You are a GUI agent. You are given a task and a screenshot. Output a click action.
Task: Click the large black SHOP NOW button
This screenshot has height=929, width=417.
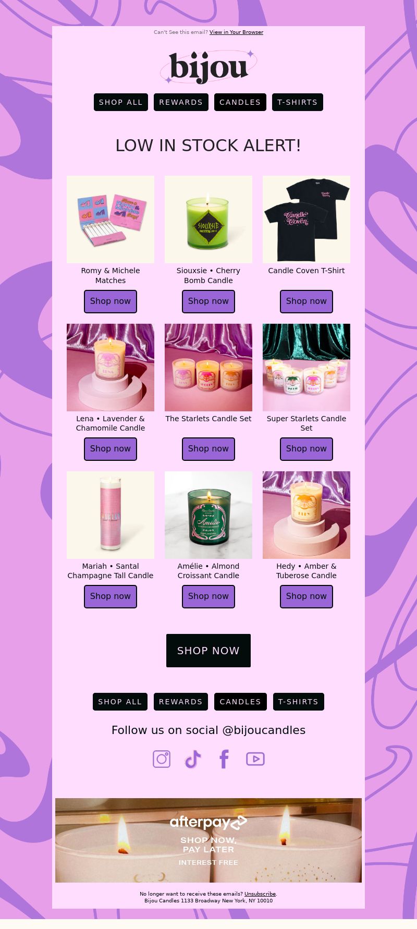click(208, 651)
